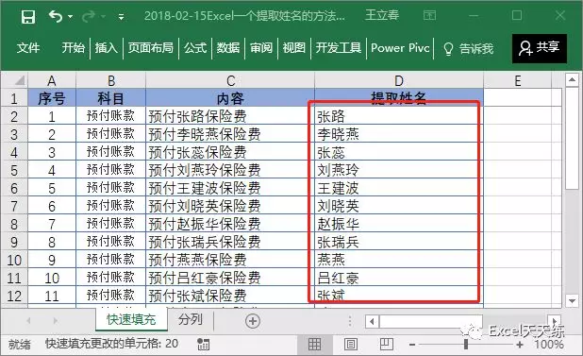Open the 视图 tab
The height and width of the screenshot is (356, 583).
[x=293, y=48]
